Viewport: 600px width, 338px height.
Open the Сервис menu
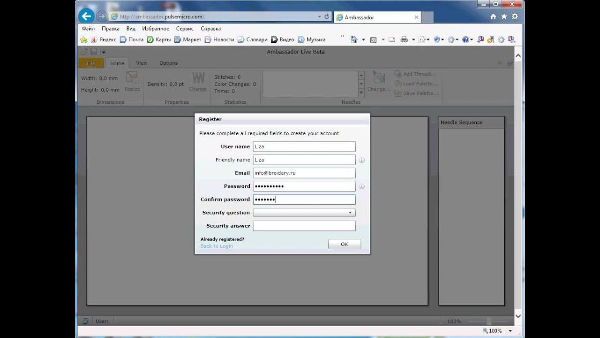185,29
